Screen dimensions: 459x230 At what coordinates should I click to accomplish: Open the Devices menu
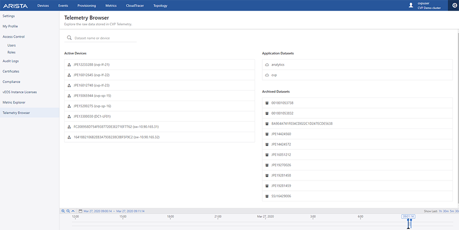pyautogui.click(x=43, y=6)
